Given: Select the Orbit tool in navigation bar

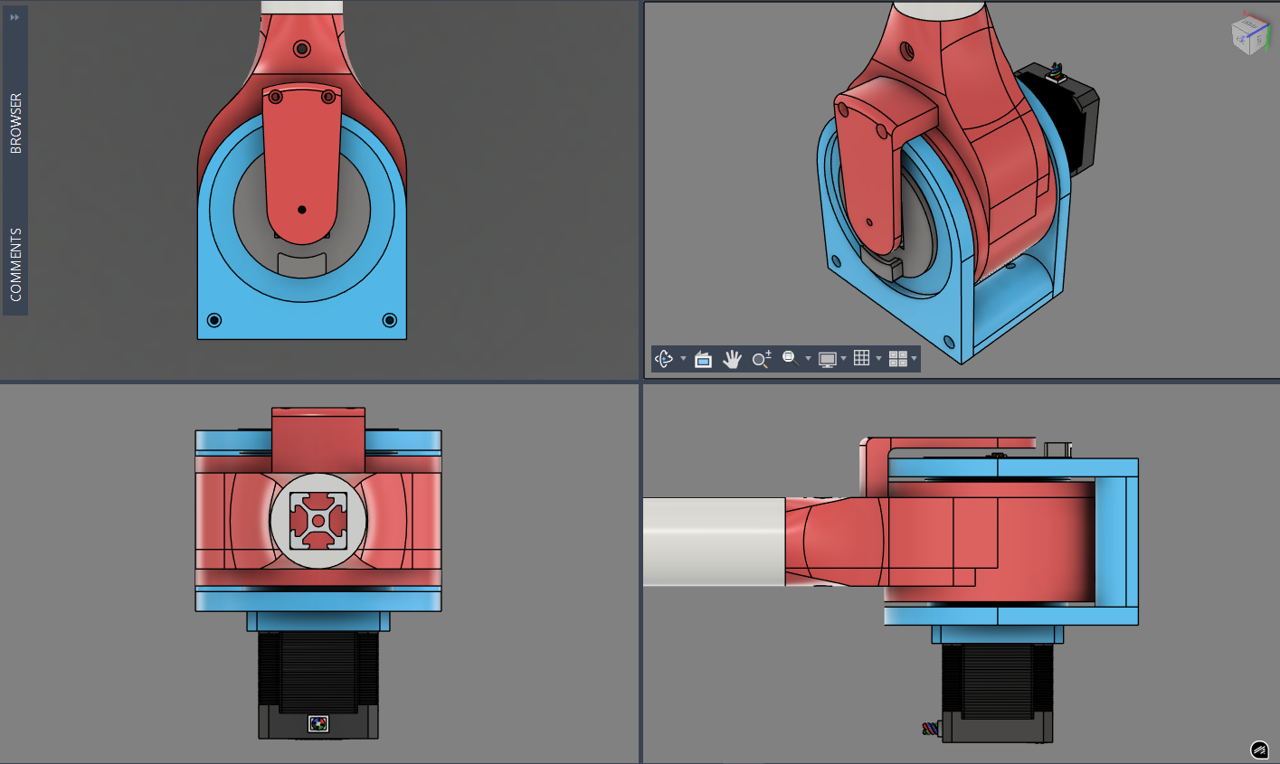Looking at the screenshot, I should click(x=664, y=359).
